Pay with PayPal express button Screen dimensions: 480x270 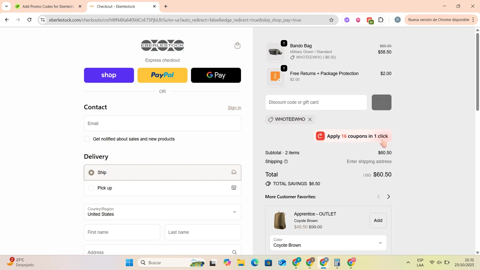(162, 75)
